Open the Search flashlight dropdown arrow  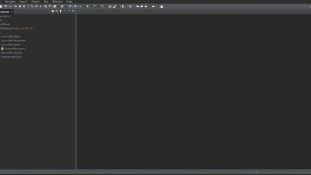pyautogui.click(x=118, y=6)
